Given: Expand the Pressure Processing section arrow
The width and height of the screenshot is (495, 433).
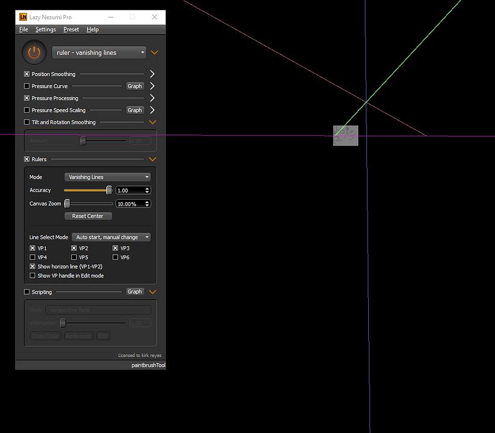Looking at the screenshot, I should click(x=152, y=98).
